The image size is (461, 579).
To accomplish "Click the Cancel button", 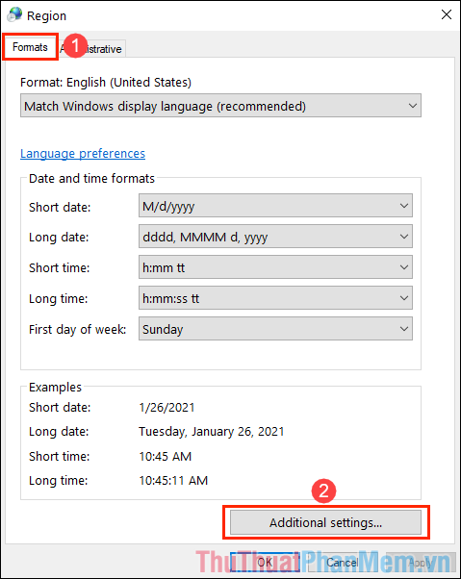I will pyautogui.click(x=342, y=563).
